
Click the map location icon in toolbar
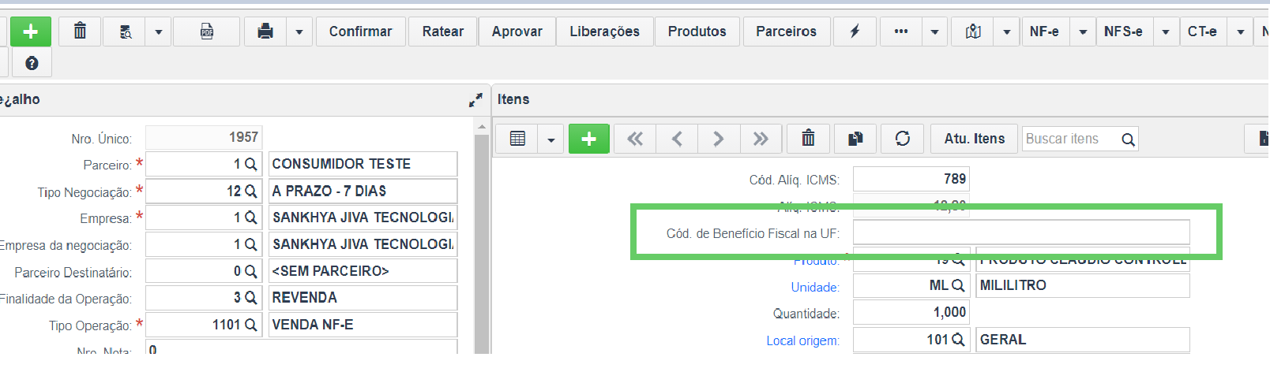click(x=973, y=32)
